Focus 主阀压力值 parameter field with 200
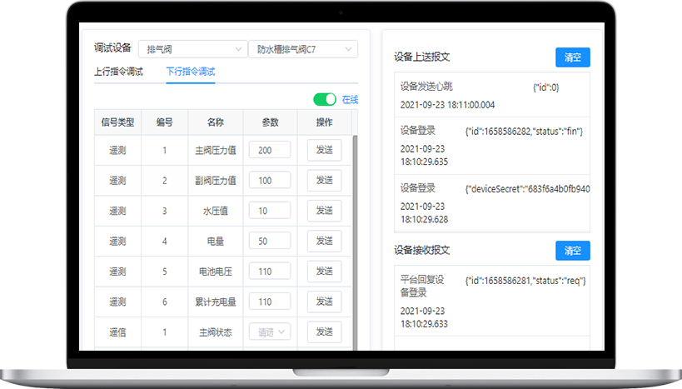Viewport: 682px width, 389px height. [270, 150]
